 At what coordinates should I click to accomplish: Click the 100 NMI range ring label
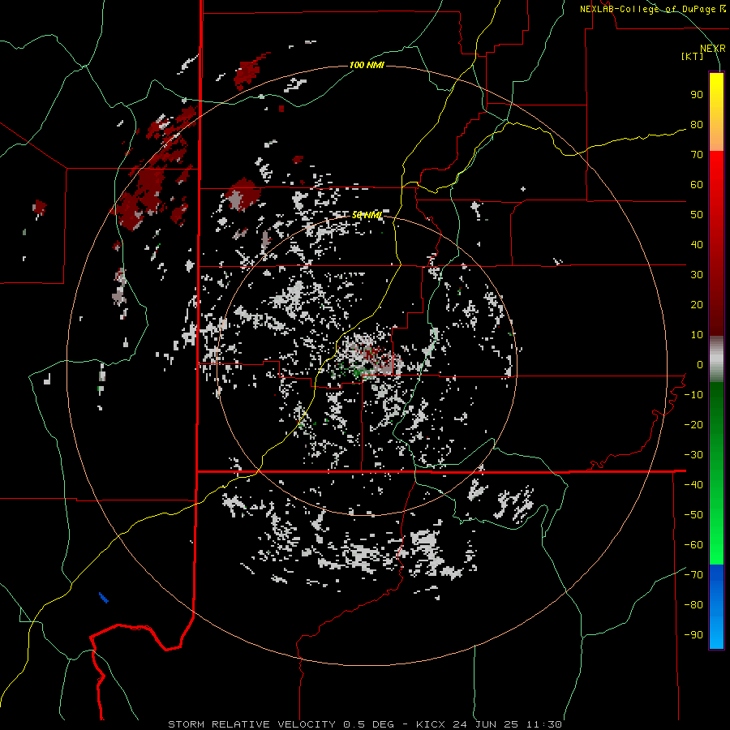click(x=367, y=65)
